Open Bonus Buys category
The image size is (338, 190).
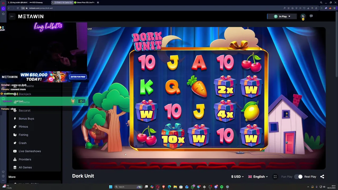coord(26,118)
